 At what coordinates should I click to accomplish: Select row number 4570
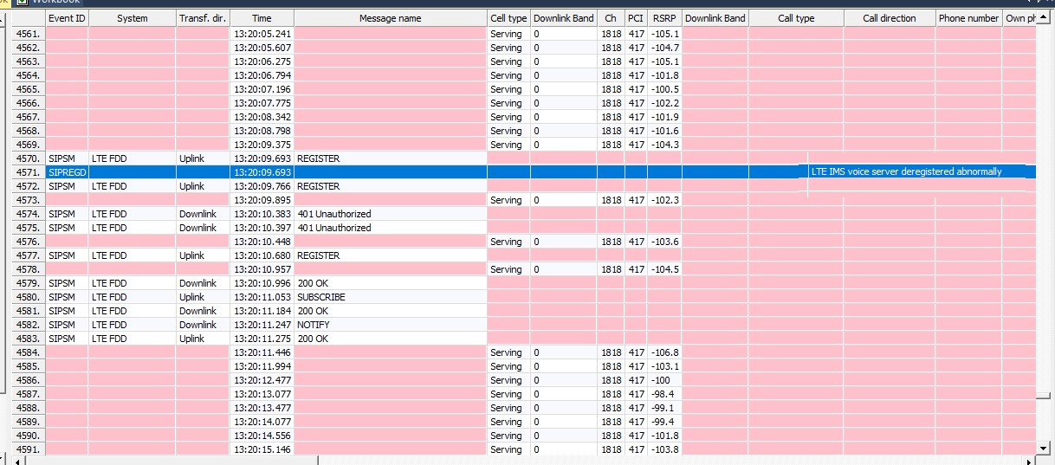click(x=29, y=158)
